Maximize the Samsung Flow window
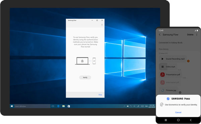Screen dimensions: 201x124 coord(97,20)
